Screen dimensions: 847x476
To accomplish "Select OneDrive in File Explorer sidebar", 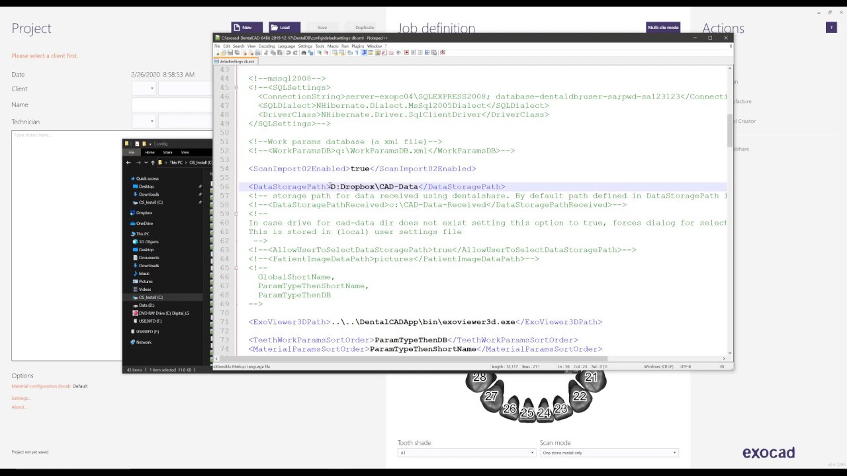I will tap(144, 223).
